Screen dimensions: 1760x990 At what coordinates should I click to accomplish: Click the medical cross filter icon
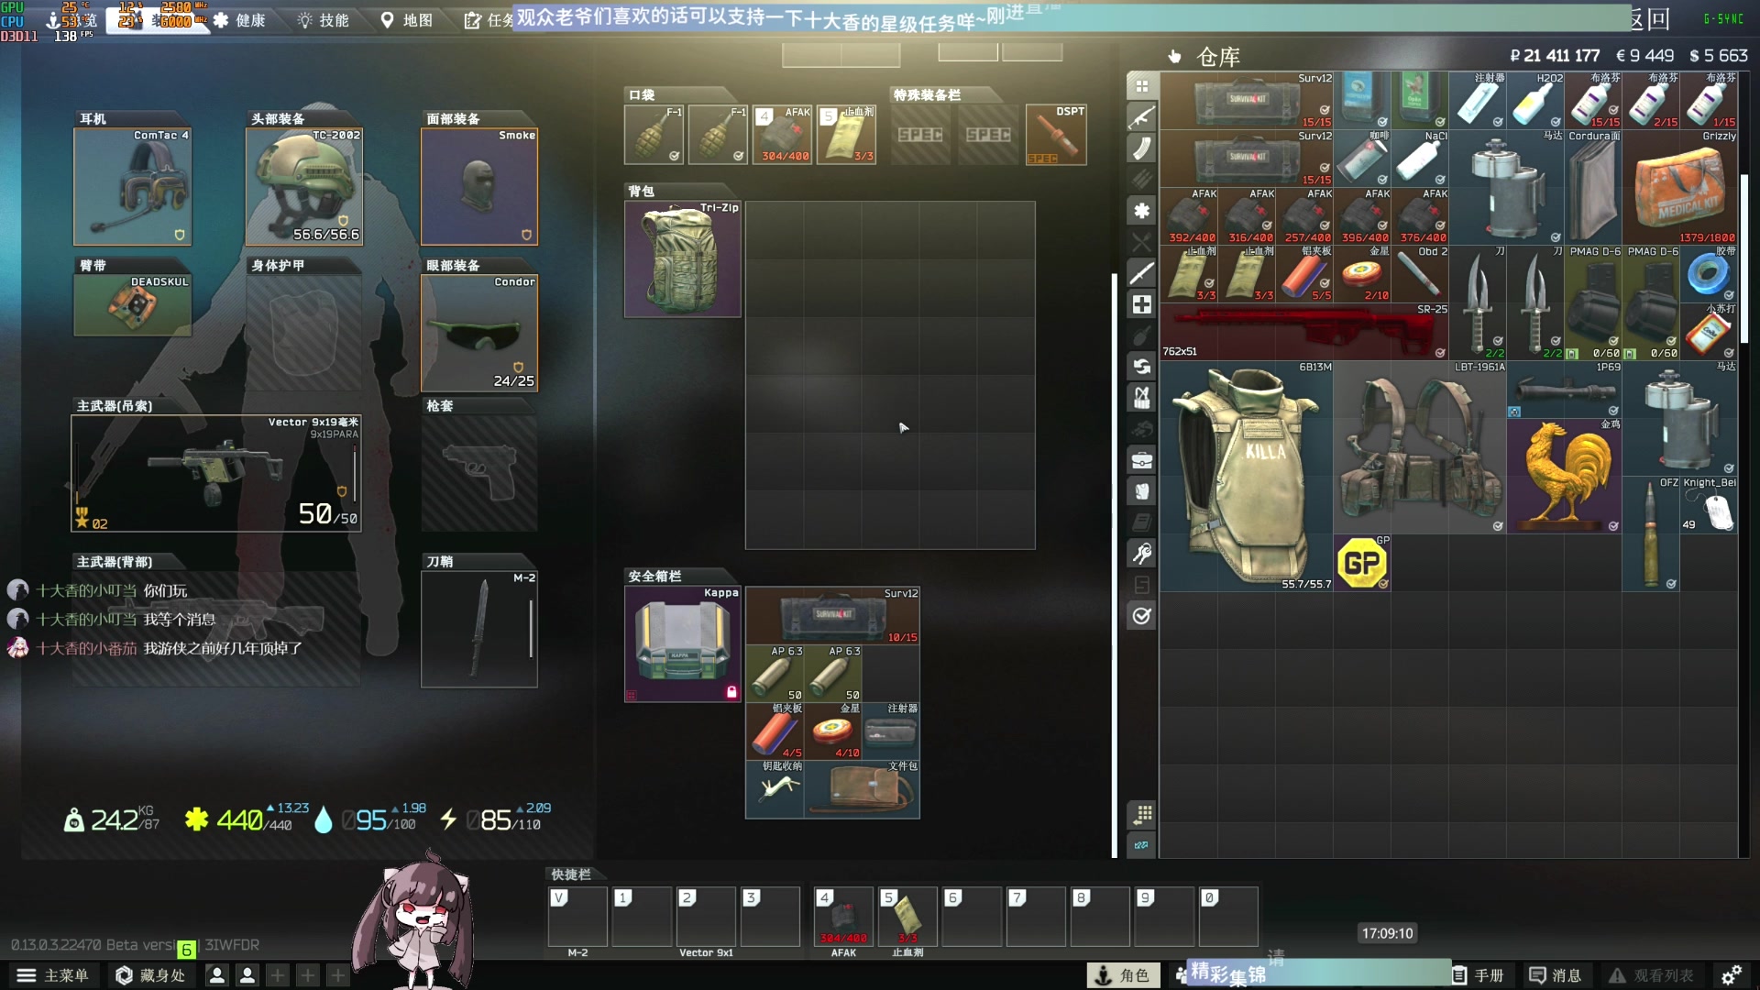tap(1141, 304)
